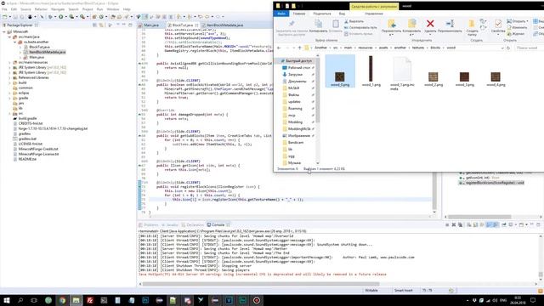Select Загрузки in Explorer navigation pane
The height and width of the screenshot is (306, 544).
(x=295, y=75)
